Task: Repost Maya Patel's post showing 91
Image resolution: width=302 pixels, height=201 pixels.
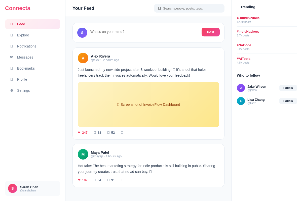Action: coord(111,180)
